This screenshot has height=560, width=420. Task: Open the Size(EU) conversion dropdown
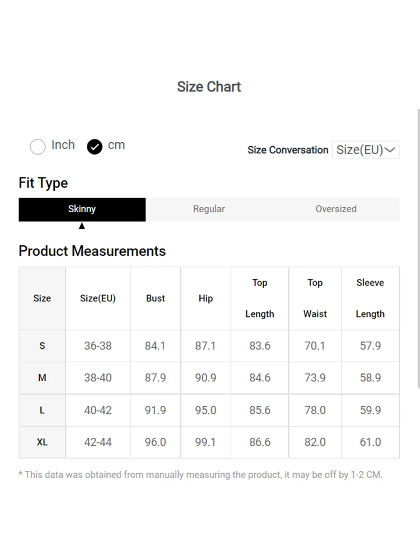tap(366, 150)
